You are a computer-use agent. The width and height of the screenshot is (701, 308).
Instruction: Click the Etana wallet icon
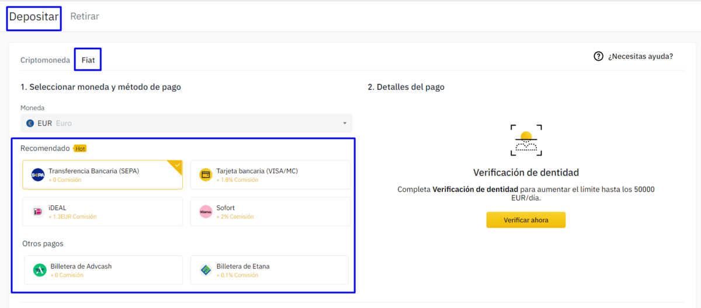[x=206, y=270]
